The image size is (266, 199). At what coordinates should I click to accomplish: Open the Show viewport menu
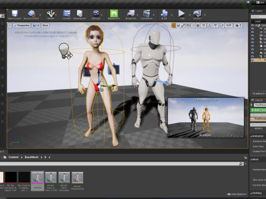pyautogui.click(x=45, y=25)
